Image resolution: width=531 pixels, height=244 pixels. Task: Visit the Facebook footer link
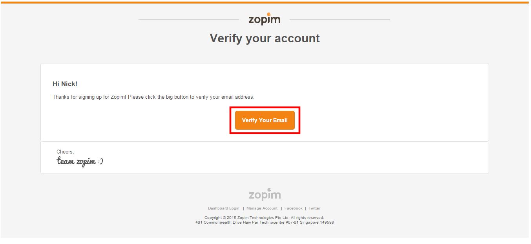(x=294, y=208)
